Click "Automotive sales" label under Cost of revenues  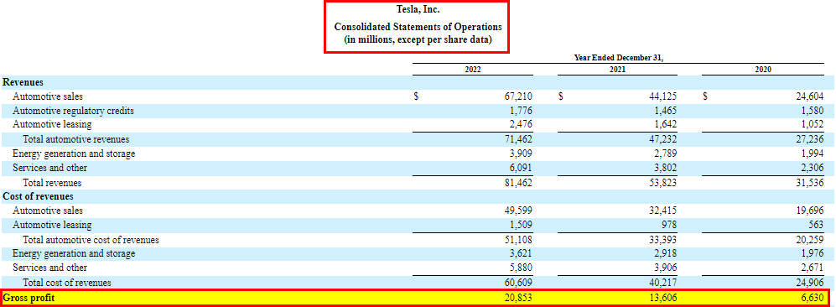pyautogui.click(x=48, y=211)
